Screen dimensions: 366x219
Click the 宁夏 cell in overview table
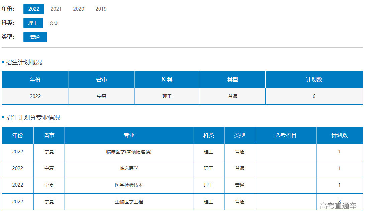101,96
